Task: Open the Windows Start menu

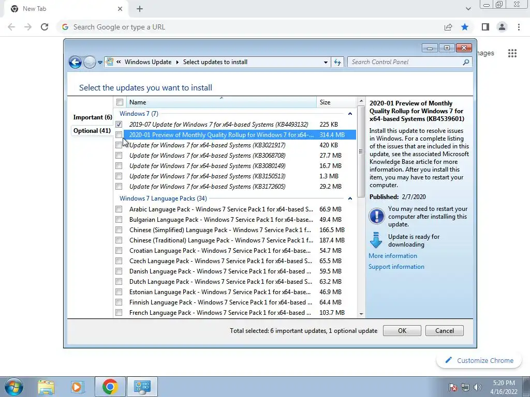Action: click(x=14, y=387)
